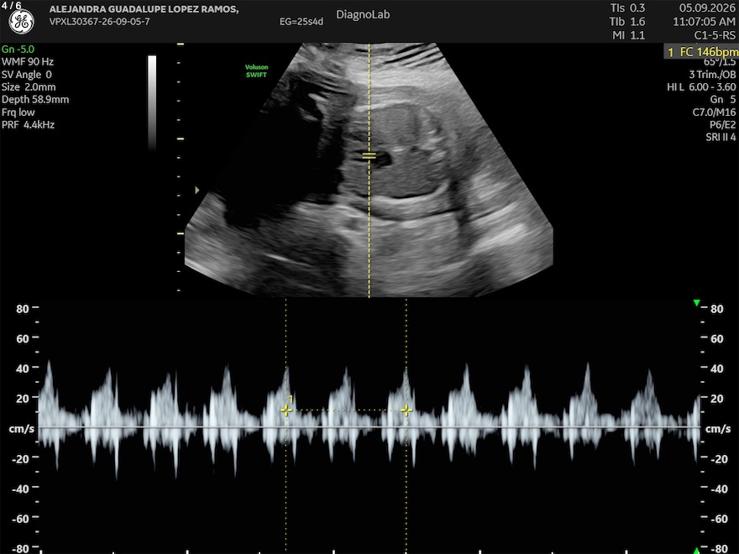Click the Voluson SWIFT logo
The height and width of the screenshot is (554, 739).
(256, 71)
